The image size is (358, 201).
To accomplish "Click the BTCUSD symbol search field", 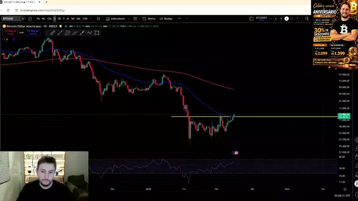I will 9,19.
